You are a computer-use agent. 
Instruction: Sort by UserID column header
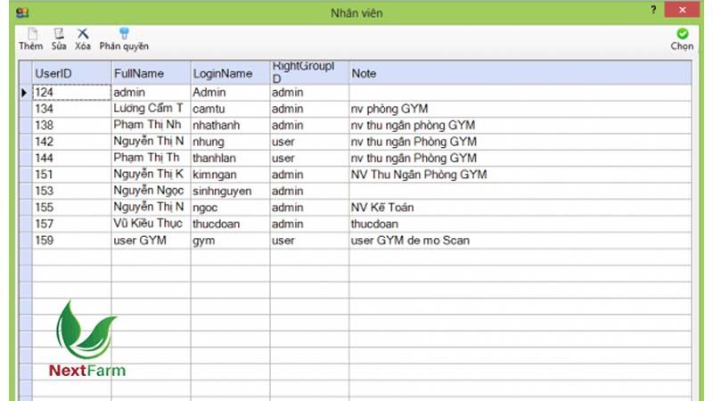(71, 72)
